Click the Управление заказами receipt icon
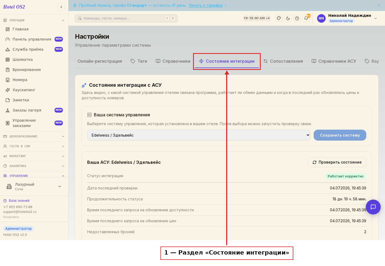Viewport: 385px width, 266px height. point(8,123)
